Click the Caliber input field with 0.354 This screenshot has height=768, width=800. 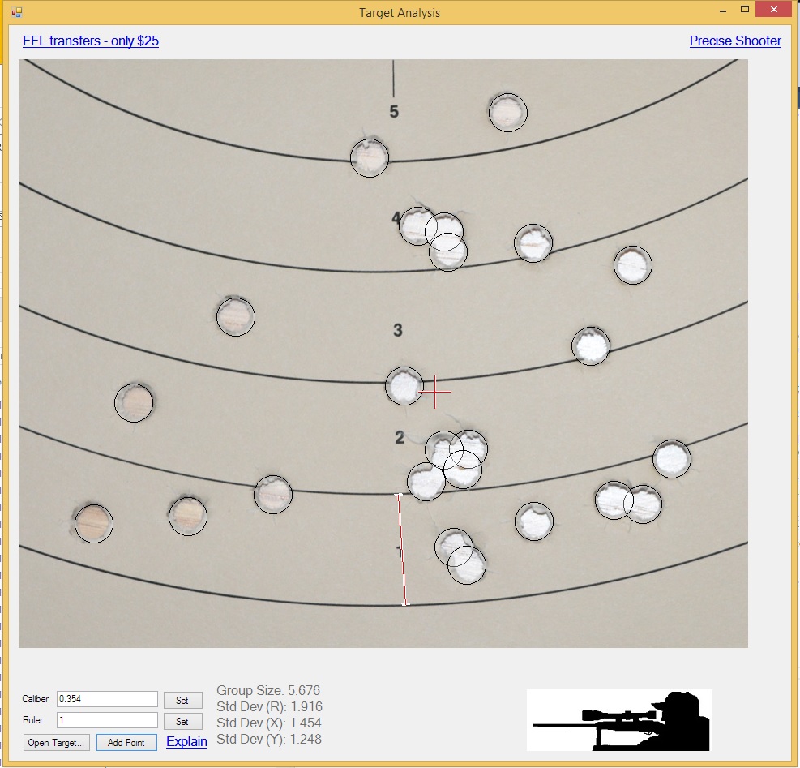pyautogui.click(x=107, y=699)
